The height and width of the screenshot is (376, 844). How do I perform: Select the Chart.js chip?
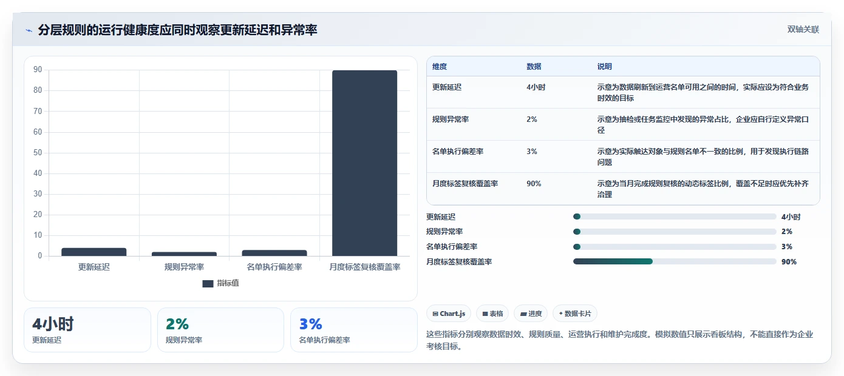(449, 314)
